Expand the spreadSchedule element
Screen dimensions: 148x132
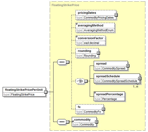point(140,79)
